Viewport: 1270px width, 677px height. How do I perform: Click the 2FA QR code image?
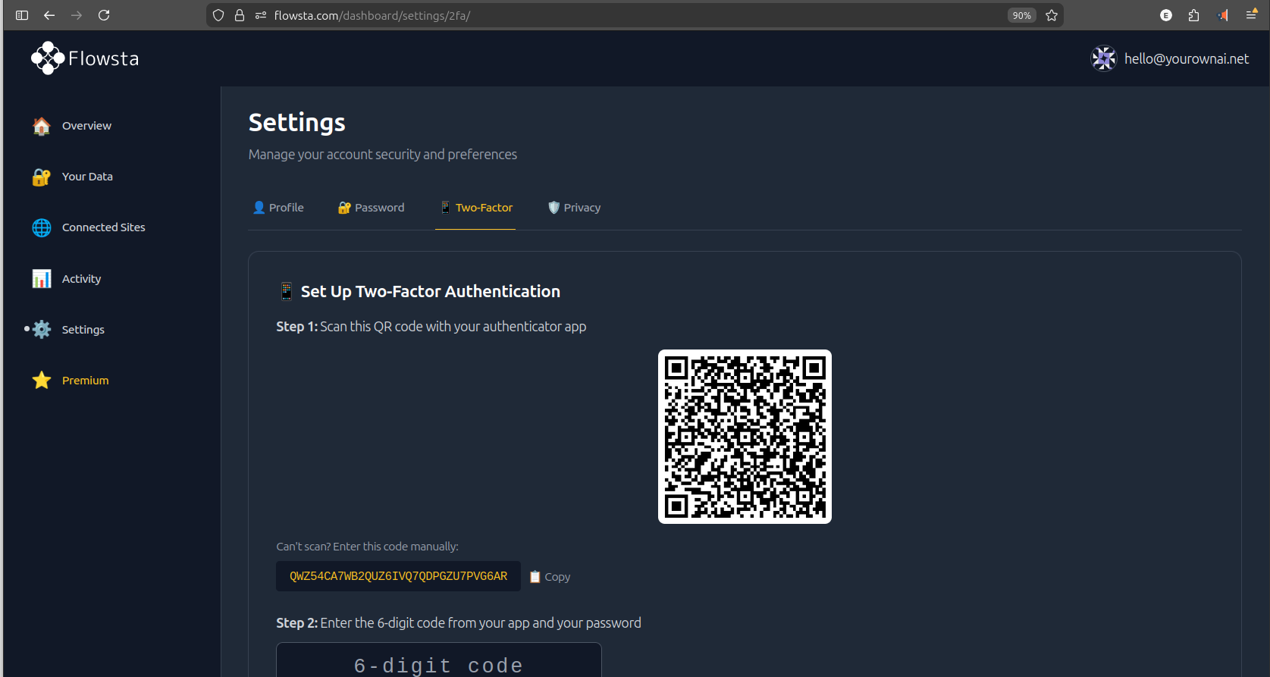point(745,437)
